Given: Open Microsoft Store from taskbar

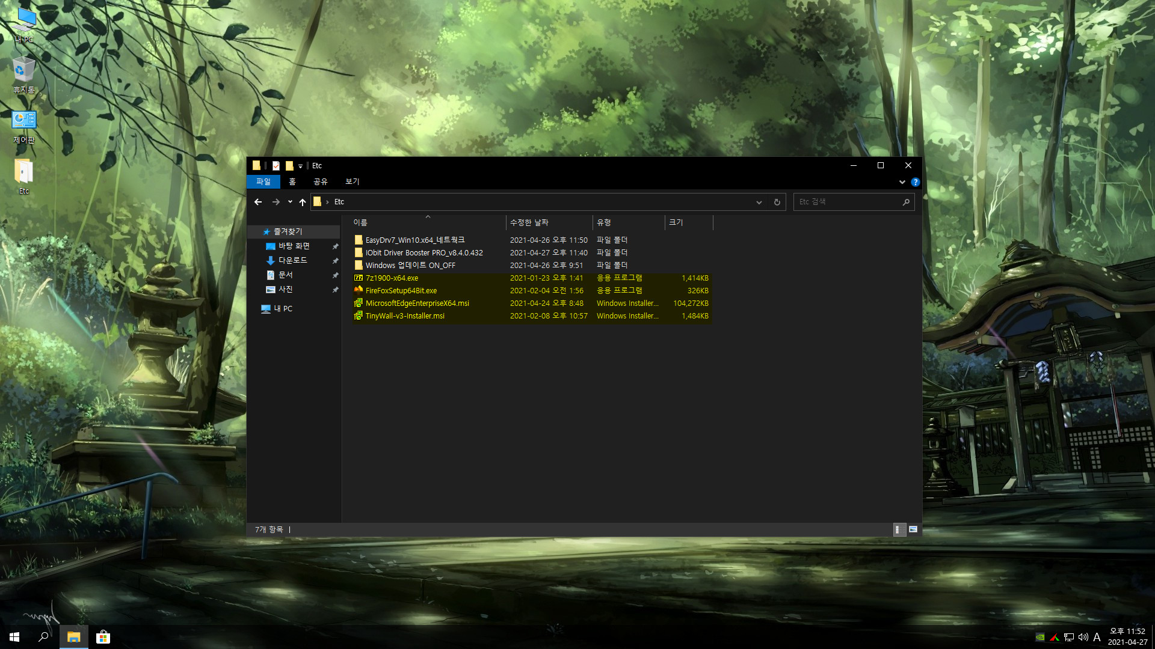Looking at the screenshot, I should pos(103,637).
